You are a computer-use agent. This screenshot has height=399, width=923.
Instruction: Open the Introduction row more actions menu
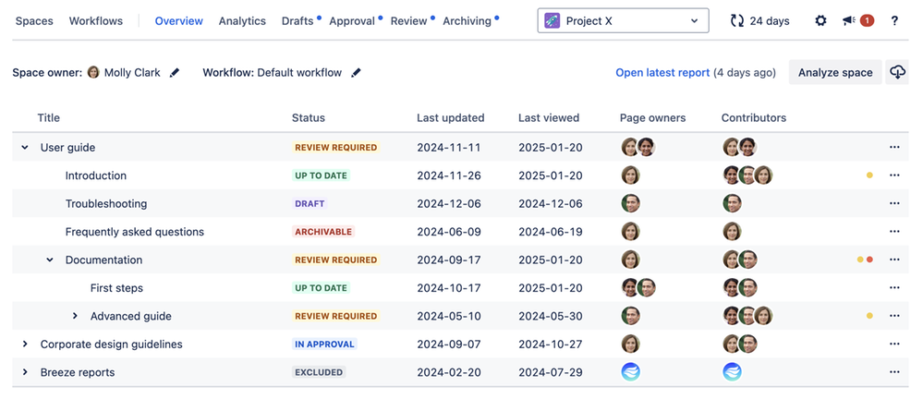point(894,175)
